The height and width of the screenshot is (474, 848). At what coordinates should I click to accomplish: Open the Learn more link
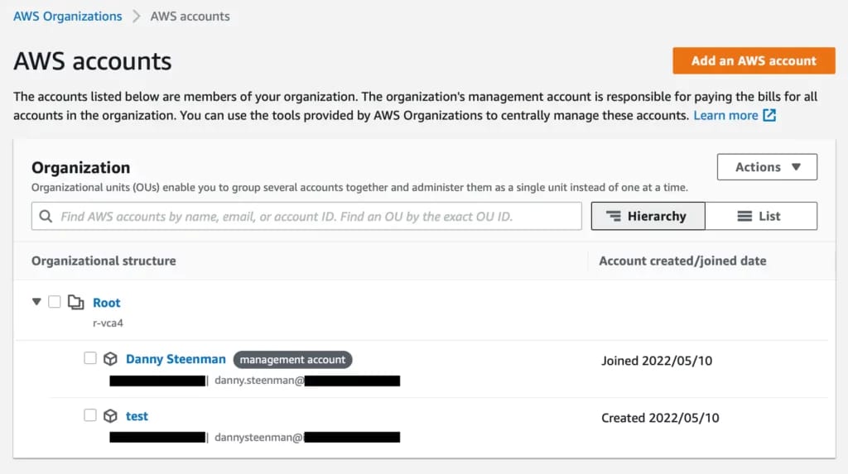[x=725, y=115]
